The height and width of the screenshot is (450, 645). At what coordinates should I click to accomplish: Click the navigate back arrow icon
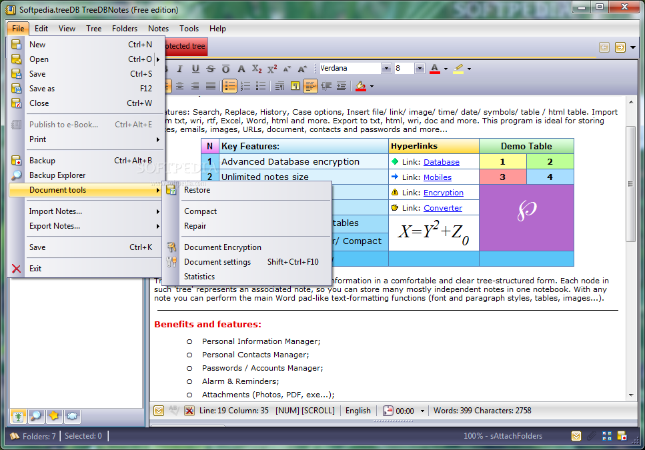click(604, 47)
